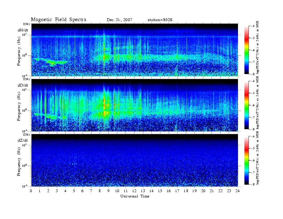Viewport: 283px width, 219px height.
Task: Click the 32Hz tick of dH/dt panel
Action: tap(26, 24)
